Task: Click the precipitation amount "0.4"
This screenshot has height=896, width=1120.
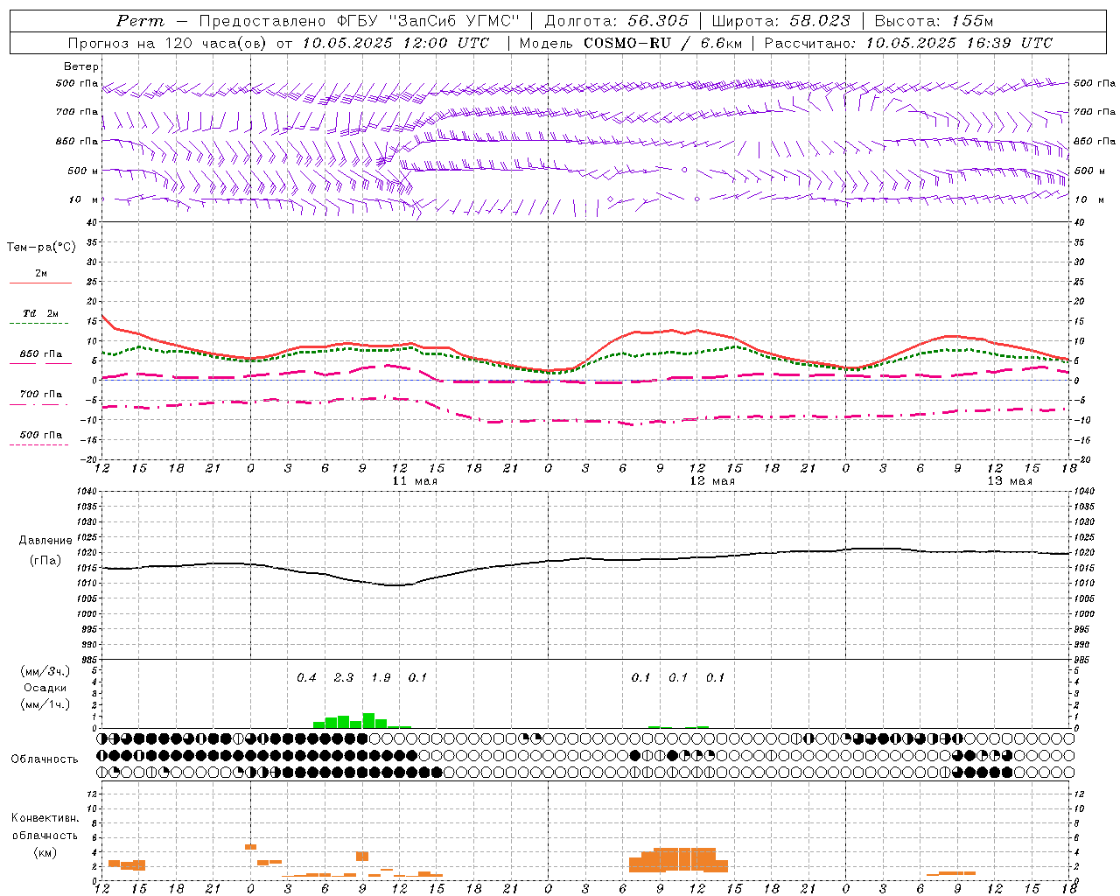Action: tap(306, 677)
